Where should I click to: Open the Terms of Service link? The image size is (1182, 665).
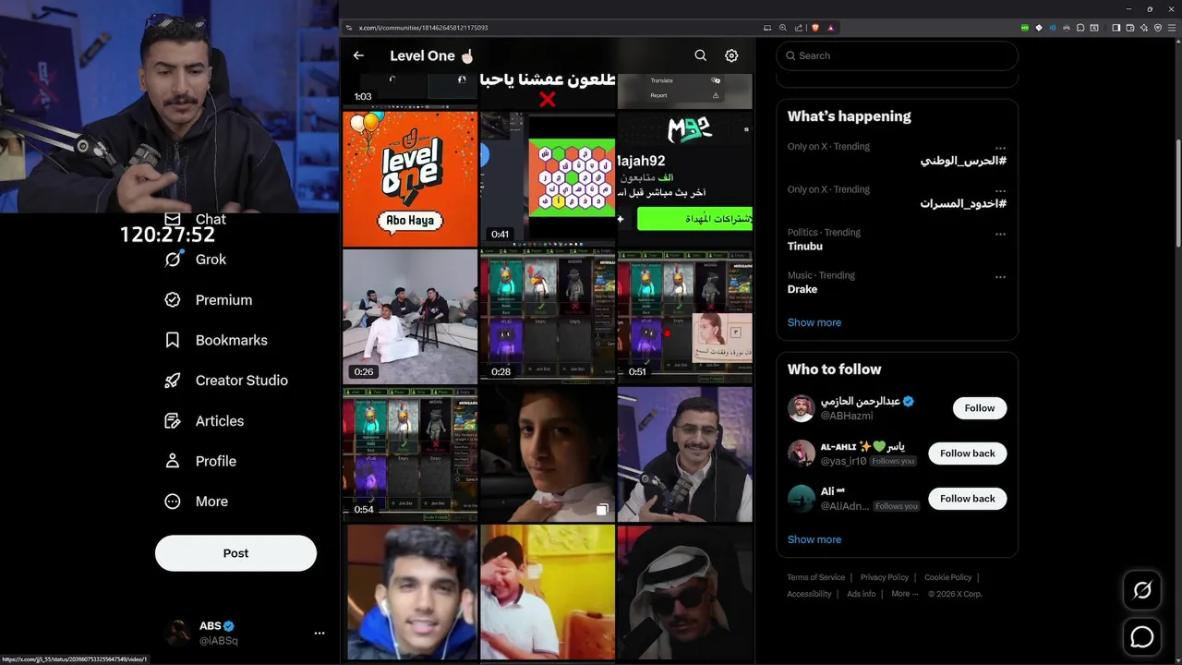pyautogui.click(x=815, y=577)
